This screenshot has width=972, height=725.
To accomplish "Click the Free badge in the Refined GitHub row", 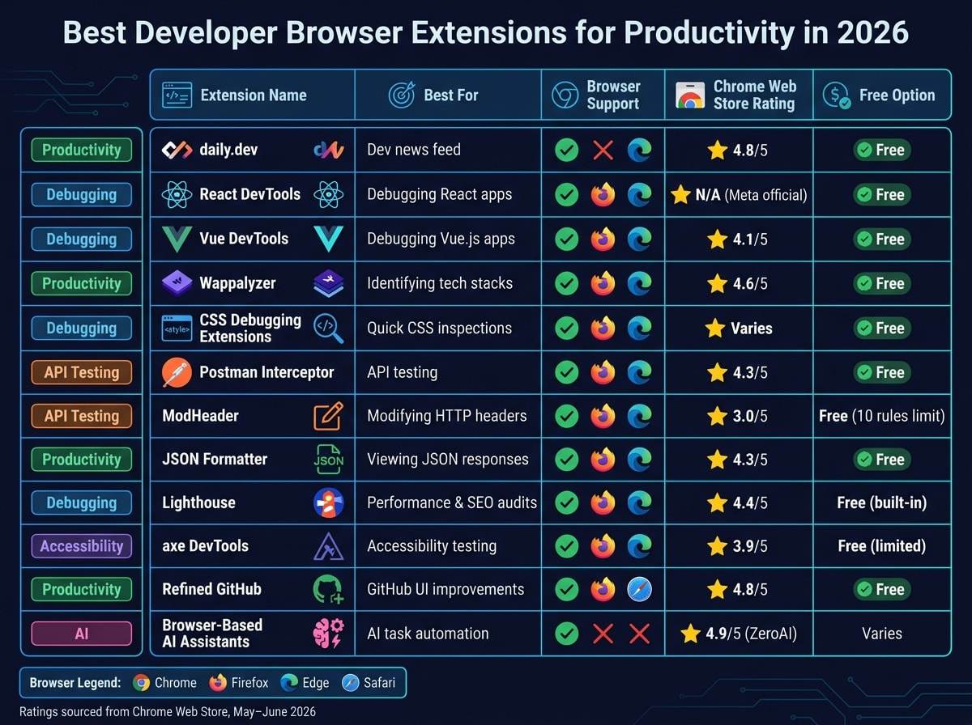I will (881, 589).
